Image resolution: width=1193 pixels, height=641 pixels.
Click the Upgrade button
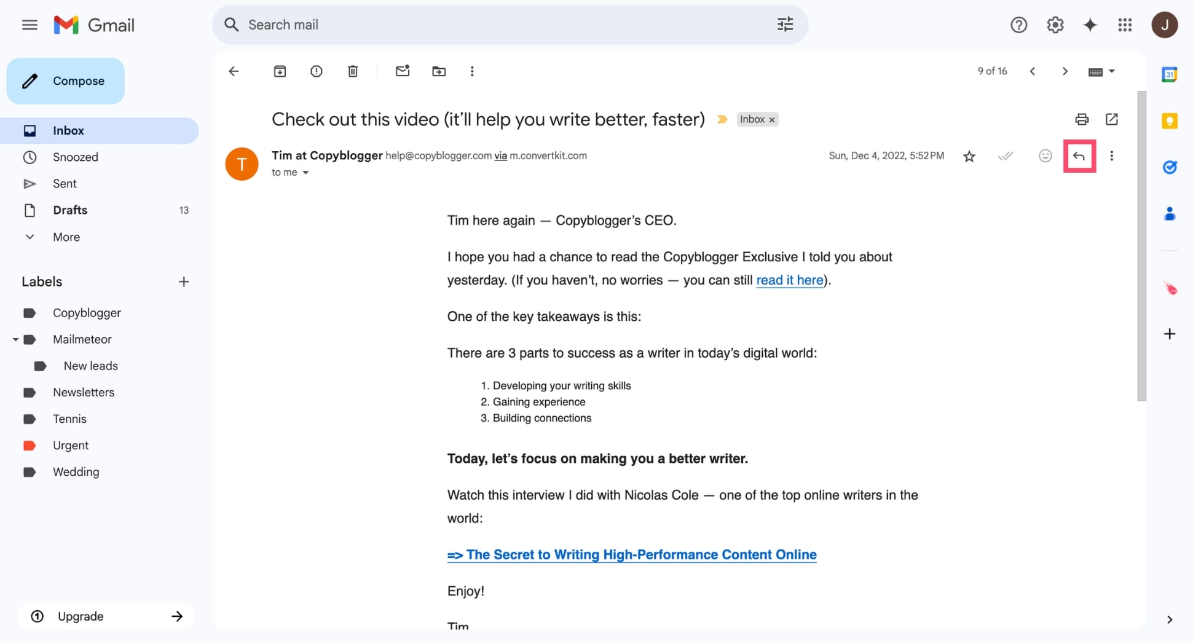pyautogui.click(x=106, y=616)
